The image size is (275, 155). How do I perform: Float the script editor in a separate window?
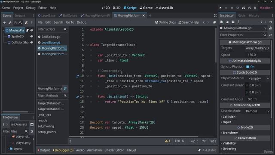(x=214, y=22)
